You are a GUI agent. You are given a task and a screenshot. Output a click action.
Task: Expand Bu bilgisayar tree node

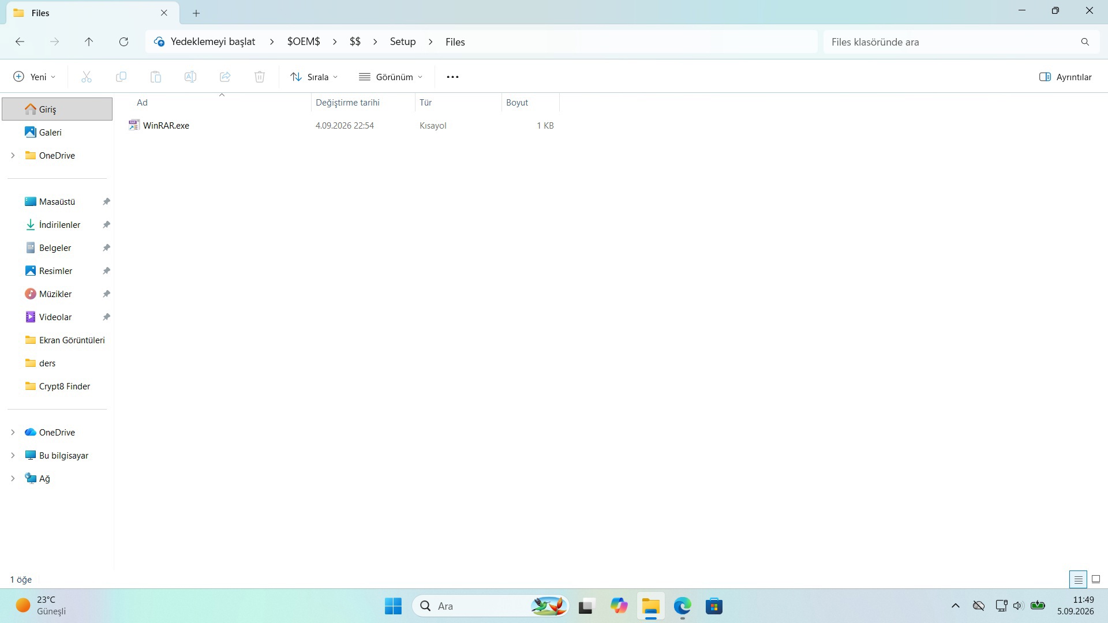13,455
